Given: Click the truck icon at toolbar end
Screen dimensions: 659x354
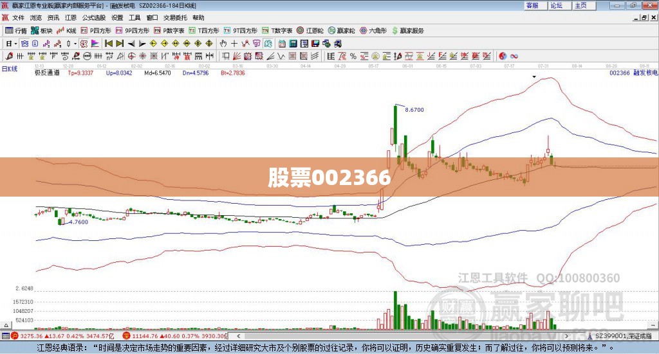Looking at the screenshot, I should (x=337, y=44).
